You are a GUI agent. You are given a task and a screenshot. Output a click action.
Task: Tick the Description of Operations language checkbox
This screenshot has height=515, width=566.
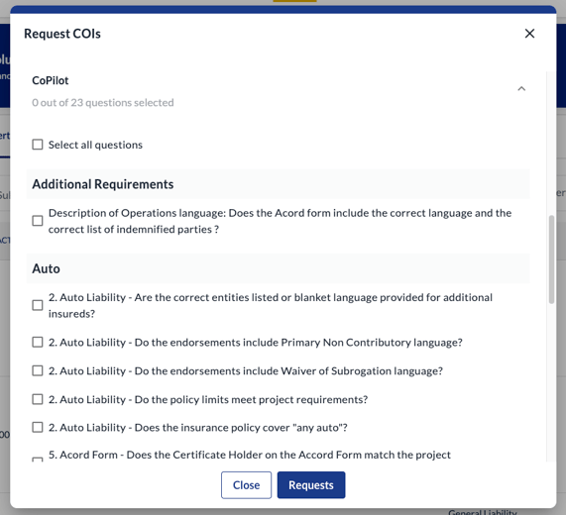(38, 221)
